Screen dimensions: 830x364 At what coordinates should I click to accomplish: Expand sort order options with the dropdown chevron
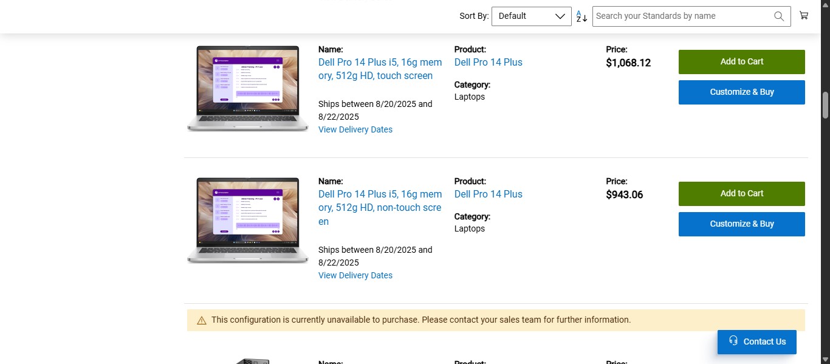pyautogui.click(x=559, y=16)
